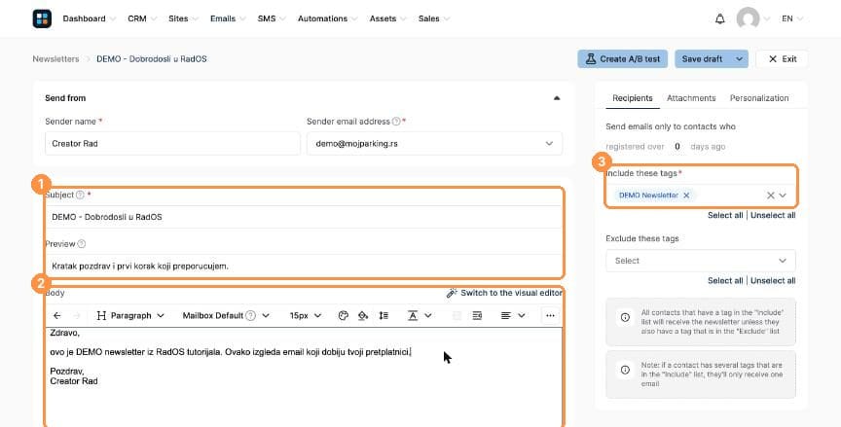Open the notifications bell
Image resolution: width=841 pixels, height=427 pixels.
click(x=719, y=18)
